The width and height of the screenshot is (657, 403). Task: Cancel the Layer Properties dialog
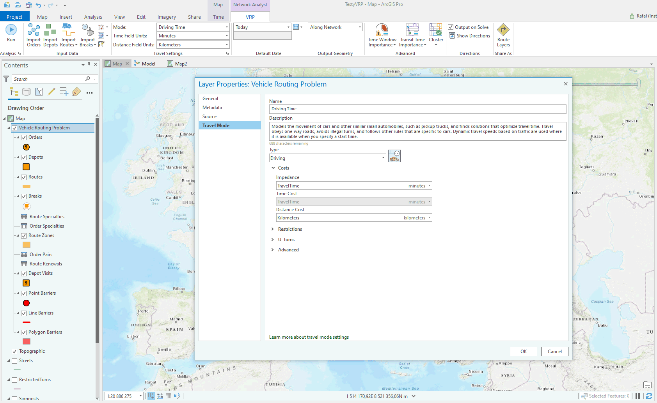point(555,352)
